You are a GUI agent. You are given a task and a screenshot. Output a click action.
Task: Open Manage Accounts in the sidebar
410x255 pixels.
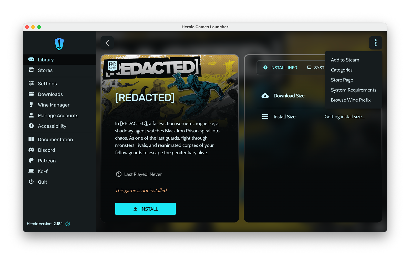click(58, 115)
